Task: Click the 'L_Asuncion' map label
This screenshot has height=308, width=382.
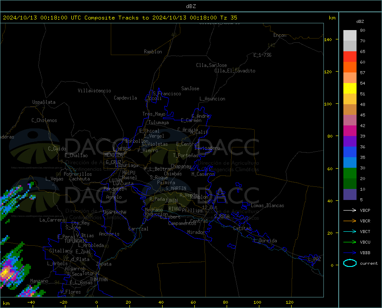Action: coord(212,99)
